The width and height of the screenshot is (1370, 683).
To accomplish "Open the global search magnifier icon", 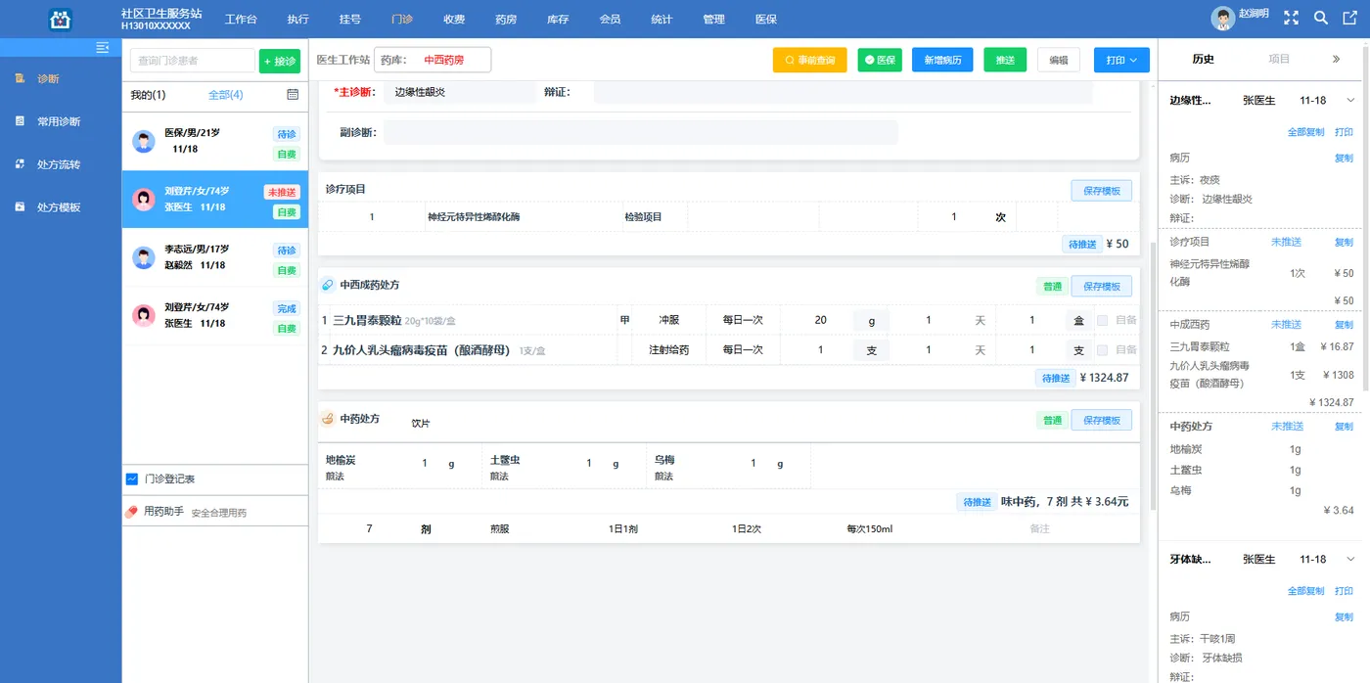I will point(1320,17).
